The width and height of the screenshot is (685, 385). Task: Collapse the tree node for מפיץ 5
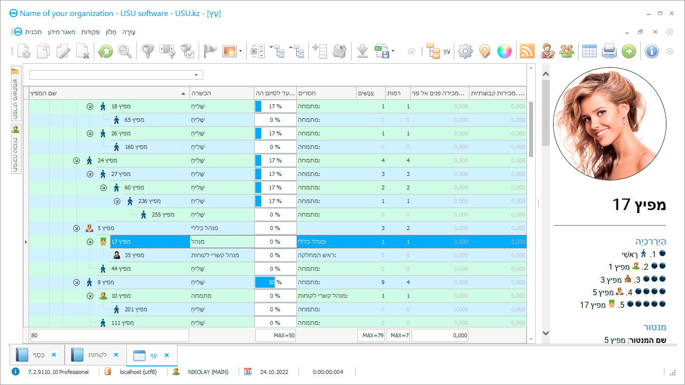point(76,228)
